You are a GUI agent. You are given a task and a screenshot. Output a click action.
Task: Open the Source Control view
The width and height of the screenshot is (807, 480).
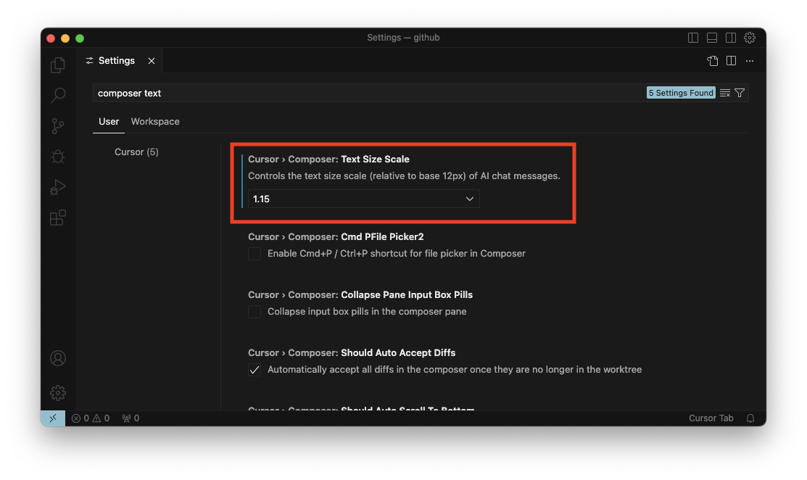pos(58,126)
